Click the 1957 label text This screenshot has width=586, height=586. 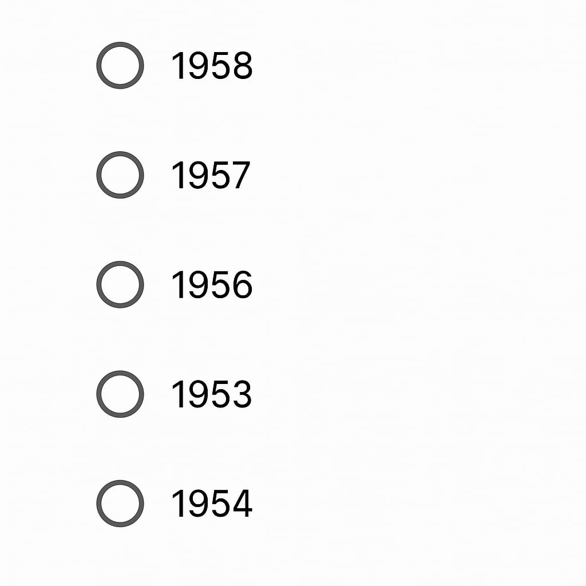coord(211,176)
